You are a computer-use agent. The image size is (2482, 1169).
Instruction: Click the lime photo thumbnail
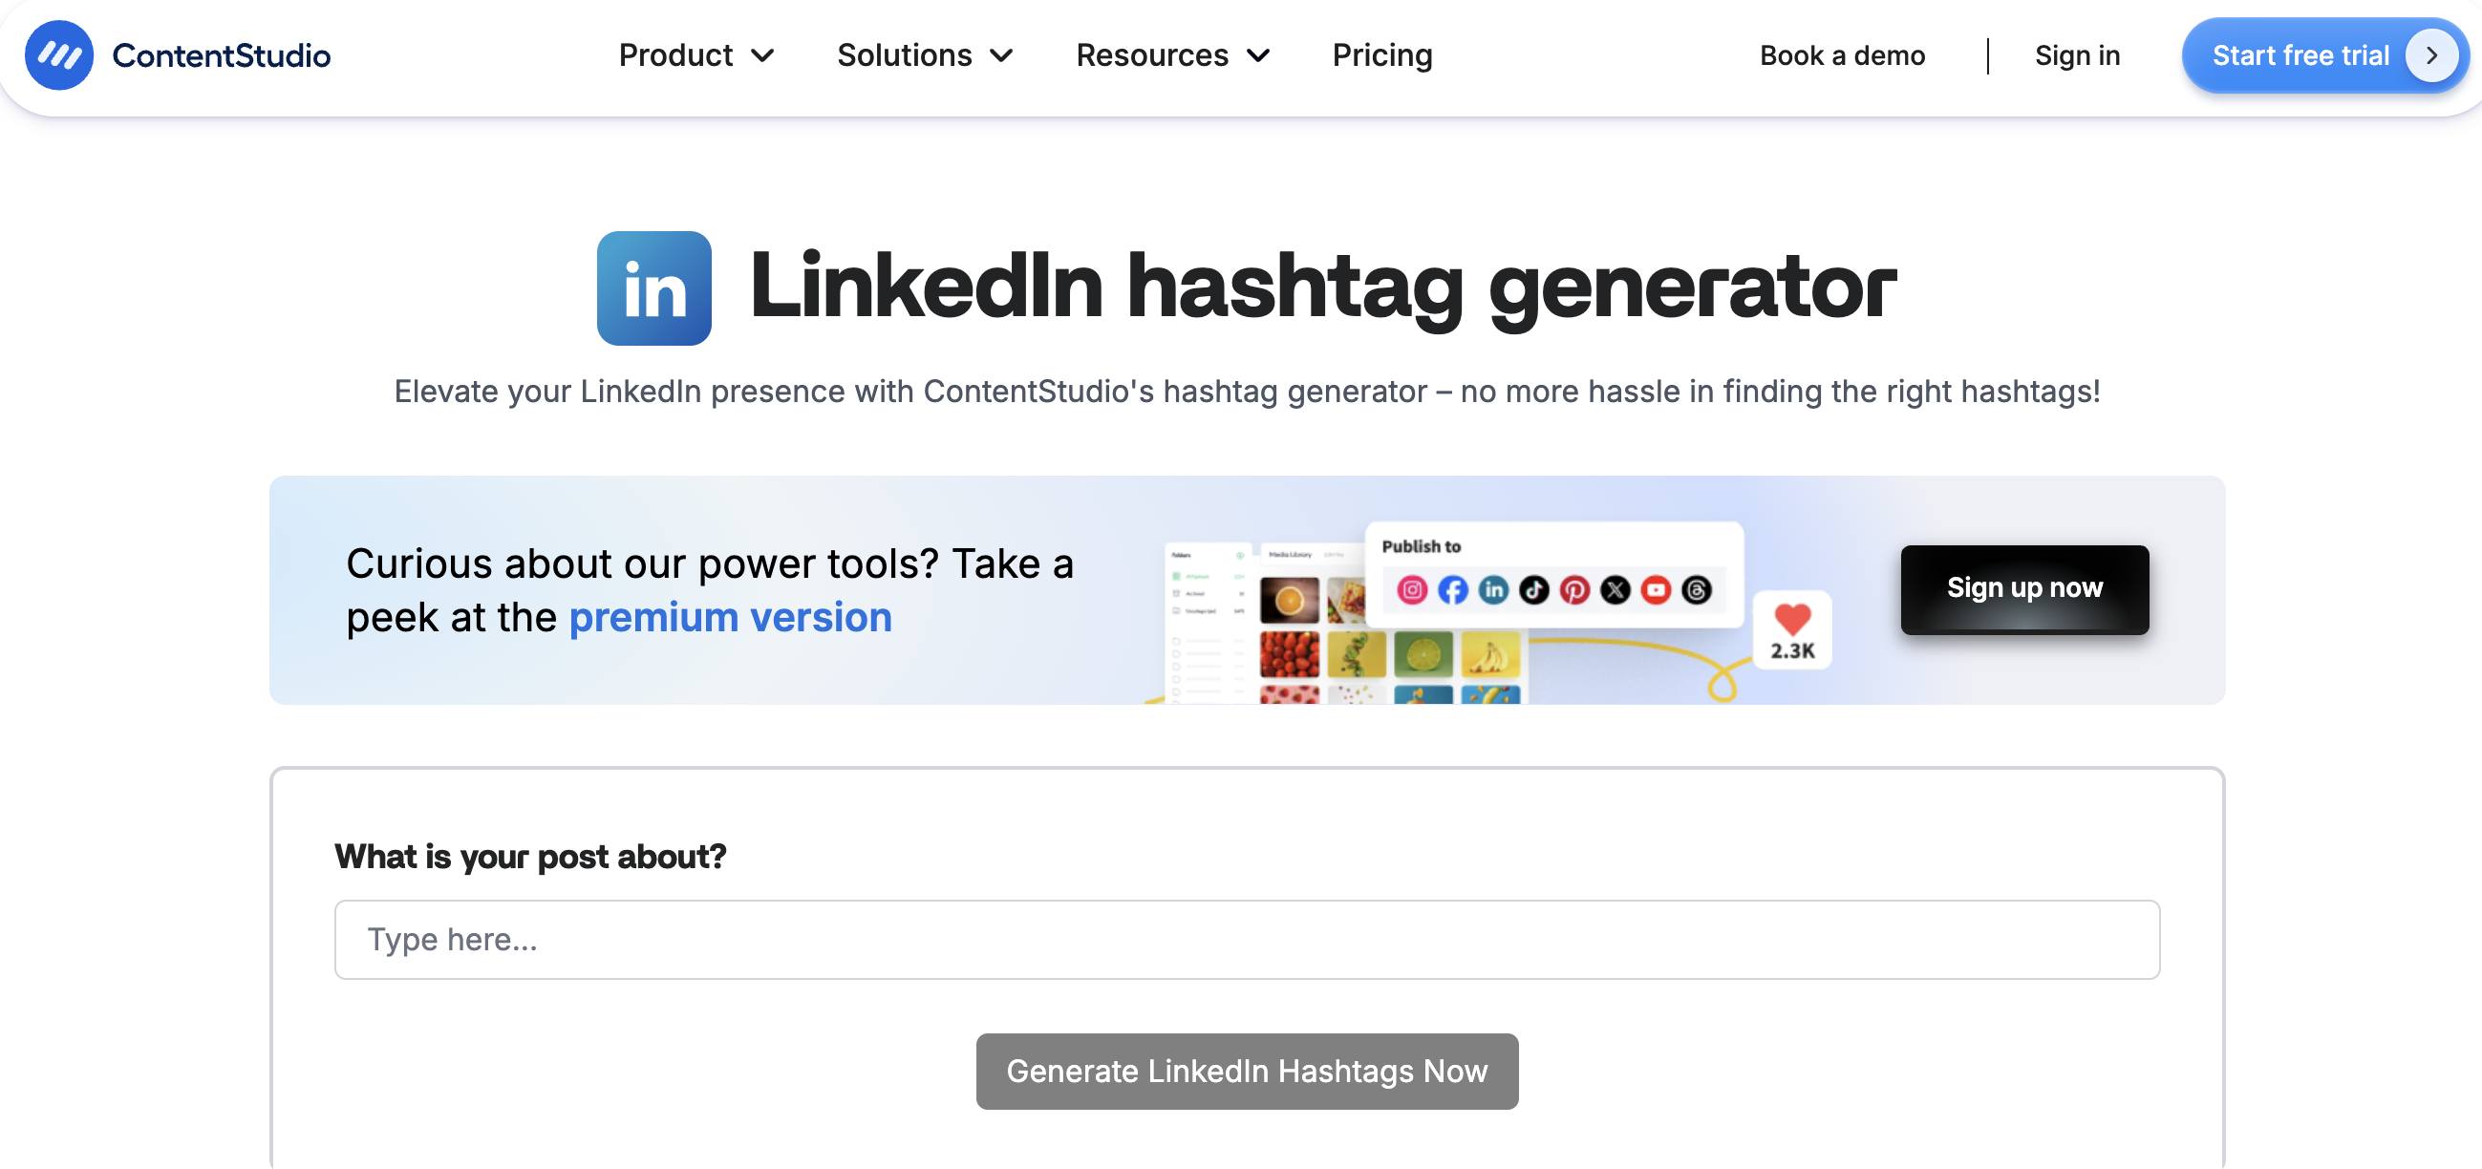coord(1423,655)
